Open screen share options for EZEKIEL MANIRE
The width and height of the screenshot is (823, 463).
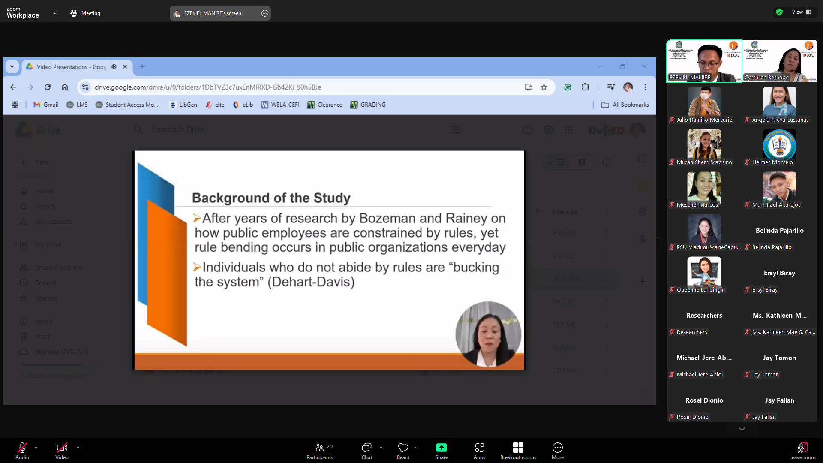[265, 13]
